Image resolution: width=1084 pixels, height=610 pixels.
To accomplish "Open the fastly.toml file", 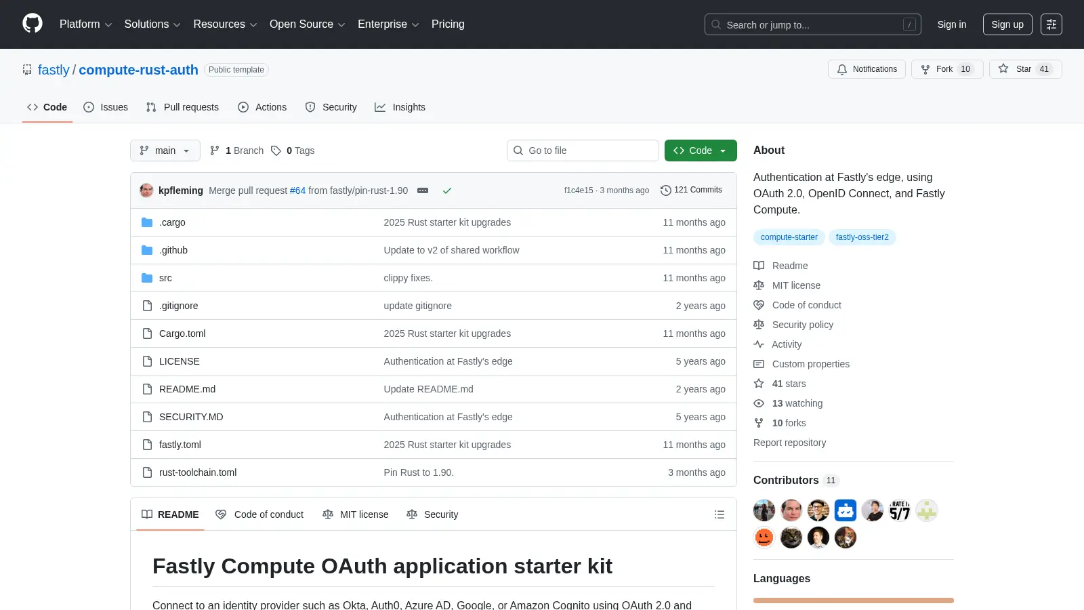I will [180, 445].
